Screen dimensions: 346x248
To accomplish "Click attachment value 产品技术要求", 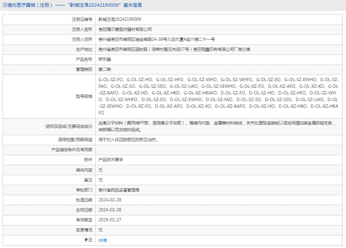I will [110, 160].
